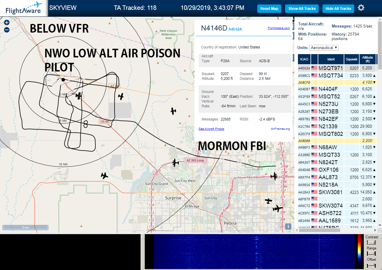
Task: Click the SKYVIEW title in header
Action: pos(63,8)
